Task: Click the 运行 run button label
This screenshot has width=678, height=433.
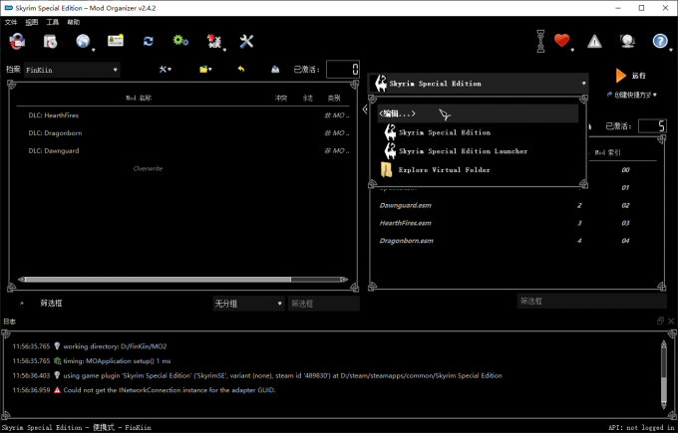Action: point(638,76)
